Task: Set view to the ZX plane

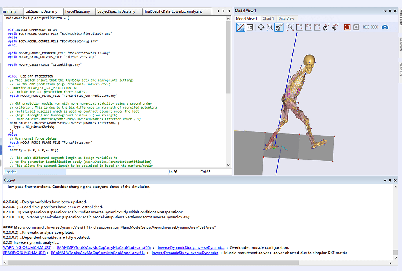Action: point(308,27)
